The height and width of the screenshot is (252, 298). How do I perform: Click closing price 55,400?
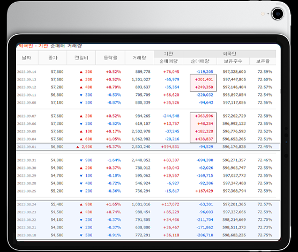(57, 204)
